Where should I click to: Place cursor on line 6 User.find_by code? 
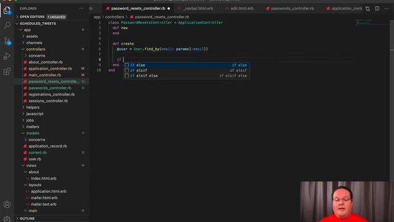[x=162, y=49]
